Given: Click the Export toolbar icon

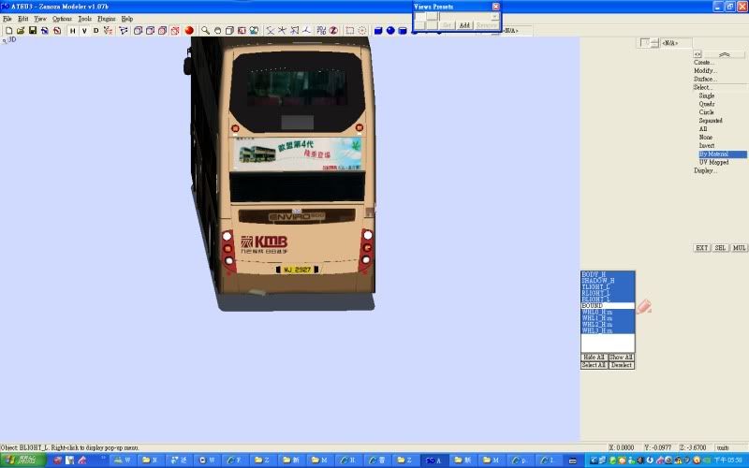Looking at the screenshot, I should (x=57, y=31).
